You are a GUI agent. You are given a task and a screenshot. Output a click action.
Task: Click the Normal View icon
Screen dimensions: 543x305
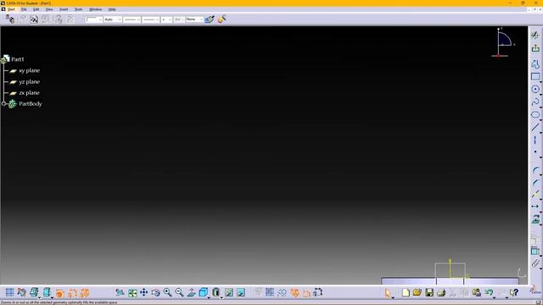[192, 292]
